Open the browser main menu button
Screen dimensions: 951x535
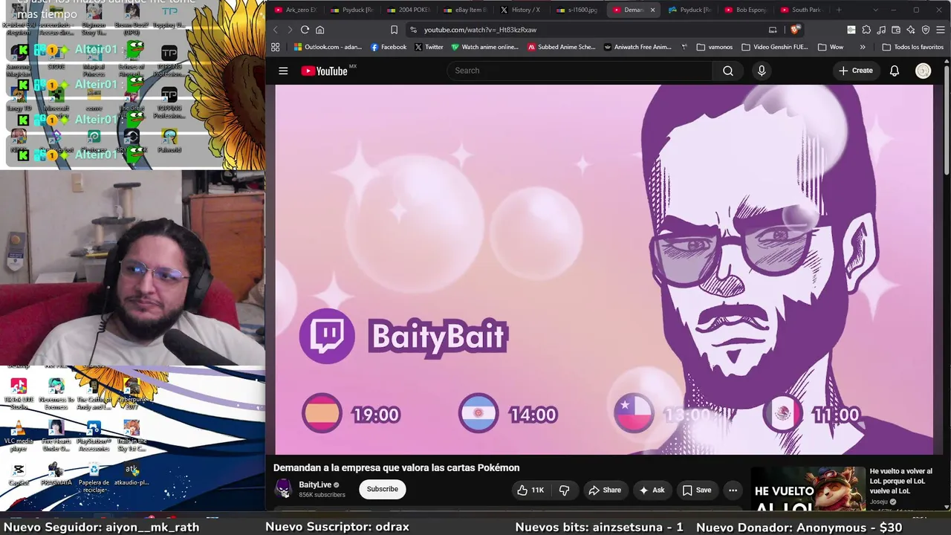941,30
